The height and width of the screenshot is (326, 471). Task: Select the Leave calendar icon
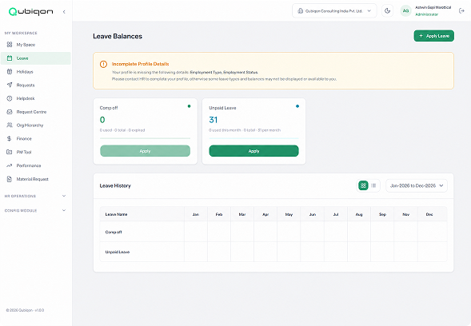tap(10, 58)
